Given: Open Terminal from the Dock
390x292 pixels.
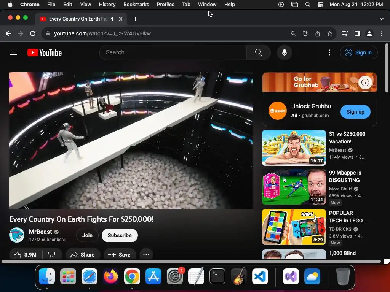Looking at the screenshot, I should [x=217, y=276].
